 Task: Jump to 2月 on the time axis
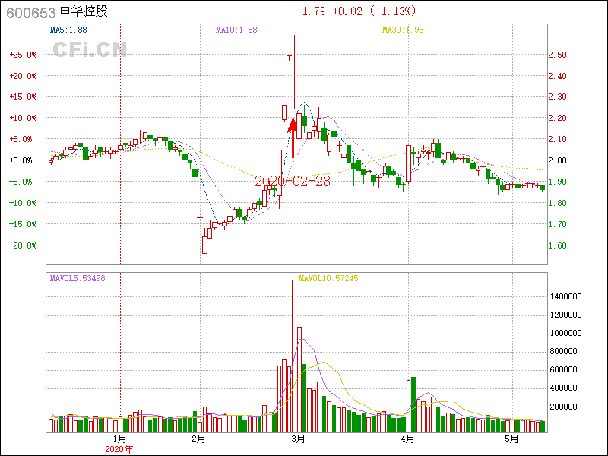pyautogui.click(x=198, y=439)
